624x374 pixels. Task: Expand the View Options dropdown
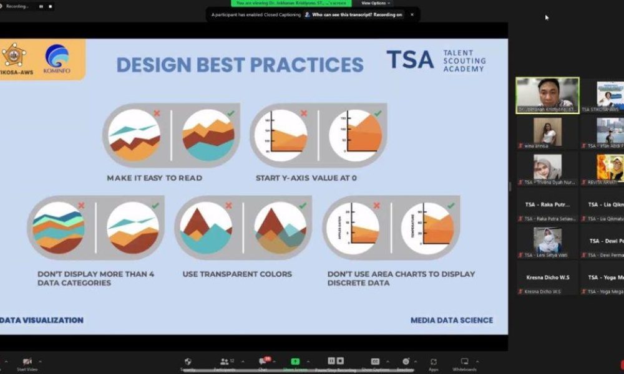click(x=376, y=3)
